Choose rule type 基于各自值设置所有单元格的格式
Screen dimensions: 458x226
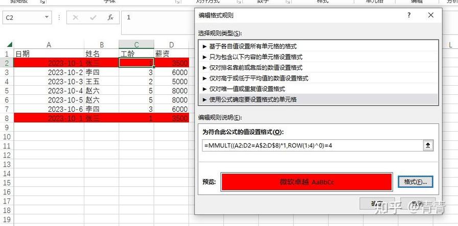click(318, 46)
